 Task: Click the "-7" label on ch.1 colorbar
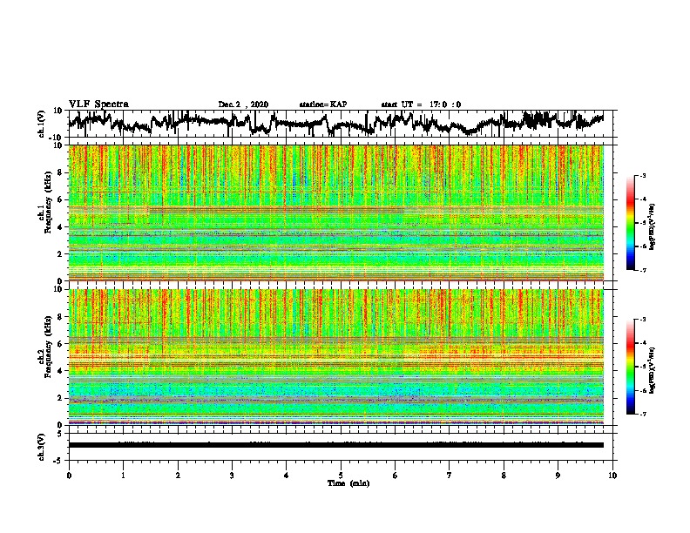643,270
